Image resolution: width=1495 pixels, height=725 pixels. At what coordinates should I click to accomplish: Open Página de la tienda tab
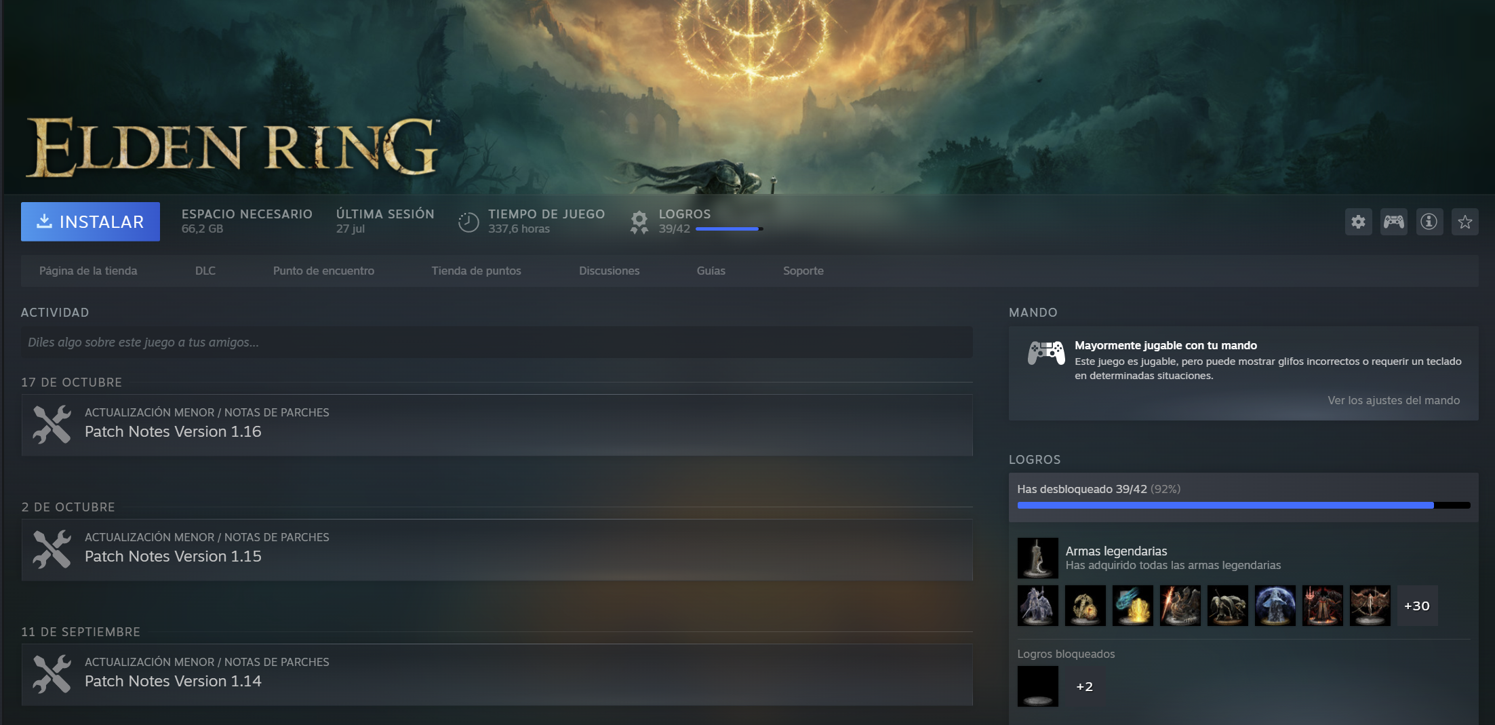88,271
